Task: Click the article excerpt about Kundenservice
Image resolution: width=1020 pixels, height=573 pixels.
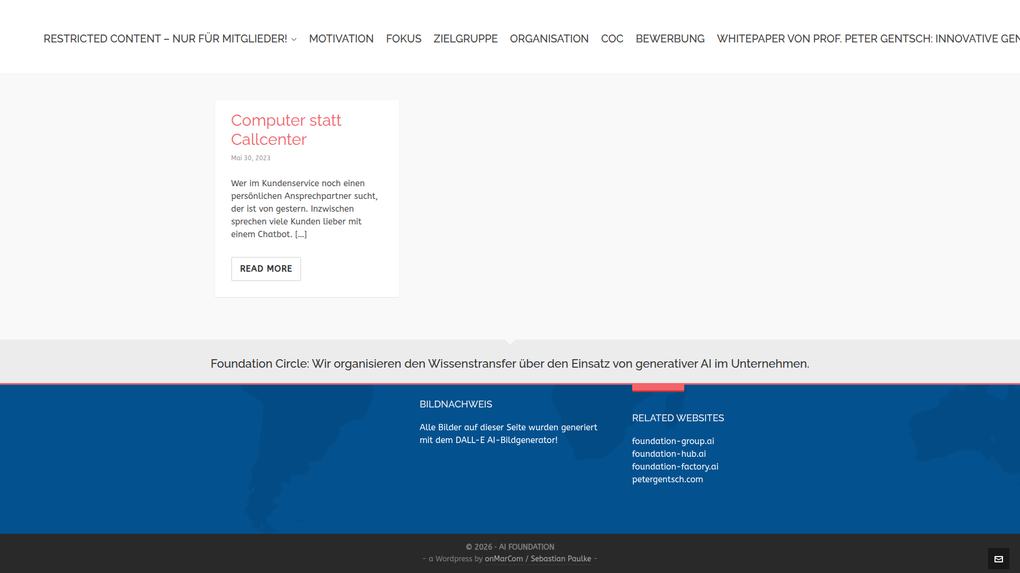Action: point(304,209)
